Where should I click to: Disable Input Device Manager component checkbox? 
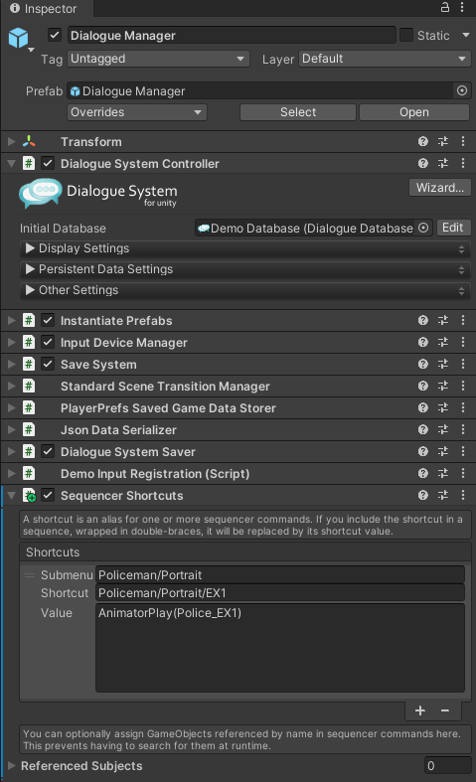48,343
